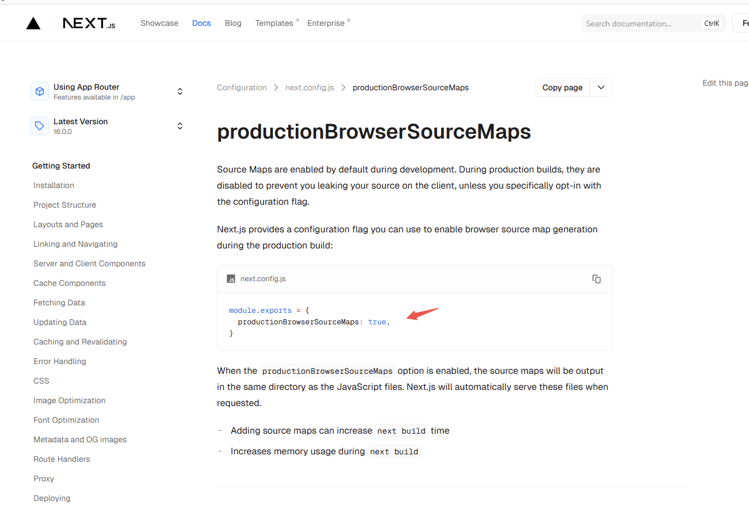Click the App Router cube icon
Screen dimensions: 749x509
(x=40, y=91)
